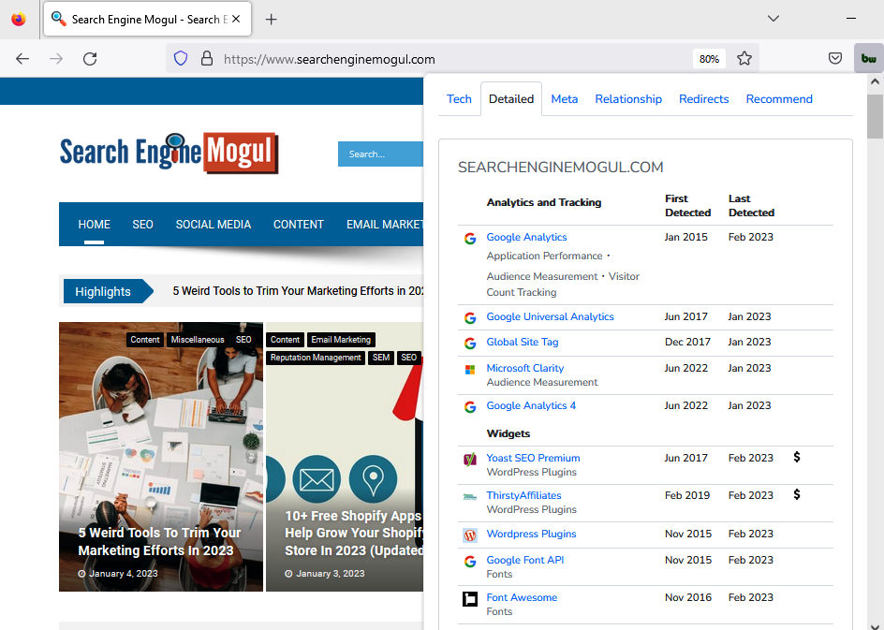Open the 5 Weird Tools article thumbnail
This screenshot has width=884, height=630.
(161, 457)
